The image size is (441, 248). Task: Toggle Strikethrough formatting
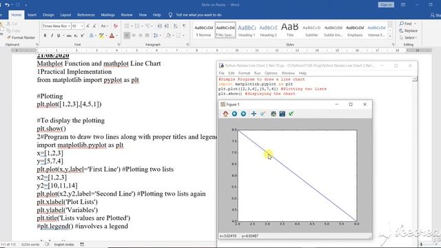(x=69, y=35)
